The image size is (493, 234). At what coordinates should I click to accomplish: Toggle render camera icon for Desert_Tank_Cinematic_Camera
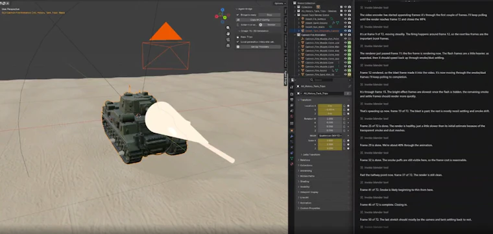pos(349,30)
